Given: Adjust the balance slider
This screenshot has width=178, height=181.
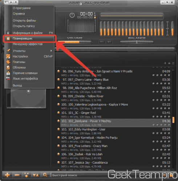Looking at the screenshot, I should (137, 42).
